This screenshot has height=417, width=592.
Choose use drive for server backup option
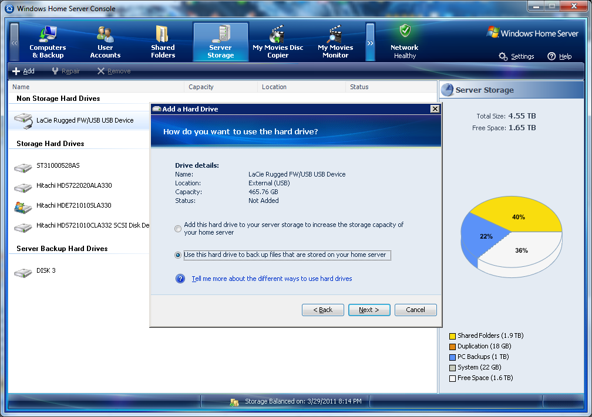[x=178, y=255]
